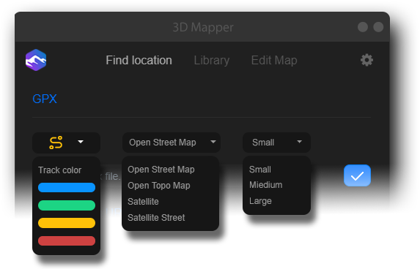Select Small size in the list
The height and width of the screenshot is (269, 420).
click(259, 170)
